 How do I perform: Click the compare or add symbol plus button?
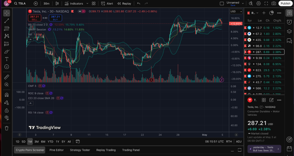[36, 3]
